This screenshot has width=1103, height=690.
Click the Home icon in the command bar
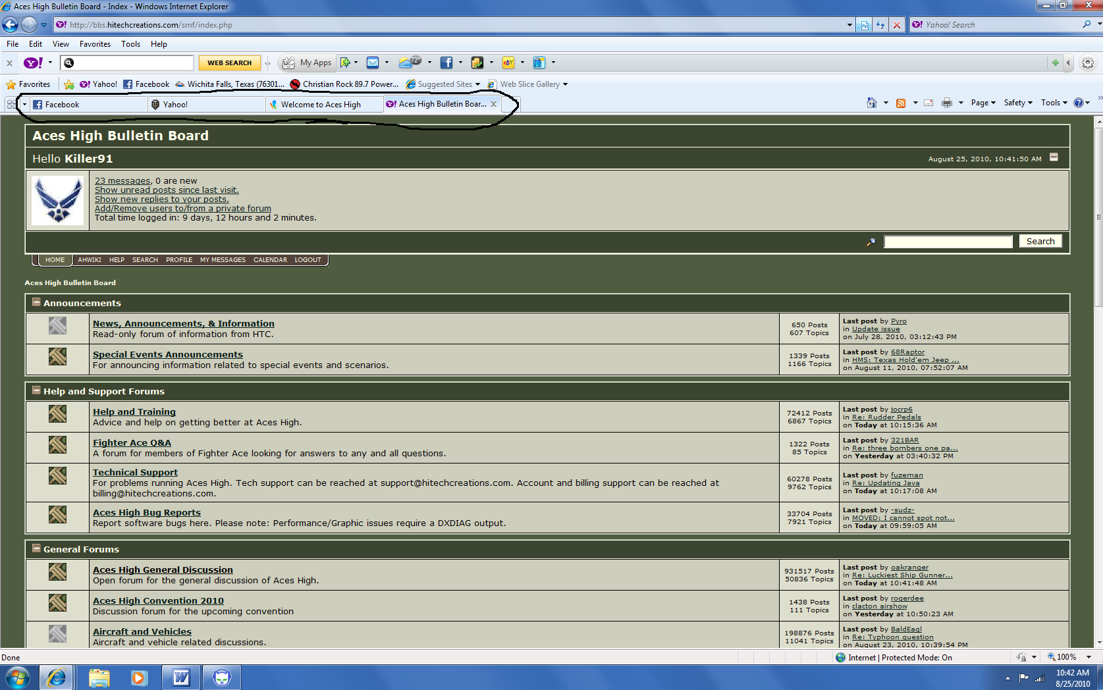click(872, 103)
